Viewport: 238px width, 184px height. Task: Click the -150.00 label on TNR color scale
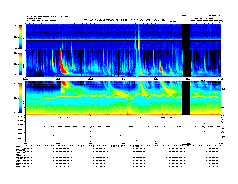(x=16, y=113)
